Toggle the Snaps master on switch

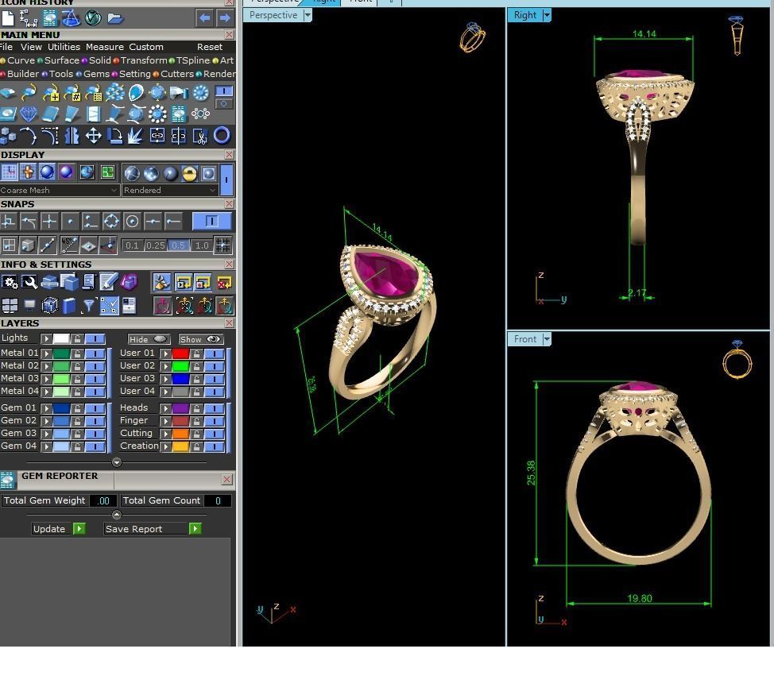click(211, 221)
